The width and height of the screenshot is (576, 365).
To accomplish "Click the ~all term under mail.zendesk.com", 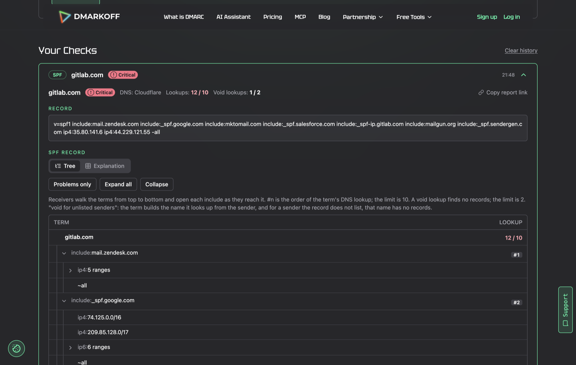I will coord(82,285).
